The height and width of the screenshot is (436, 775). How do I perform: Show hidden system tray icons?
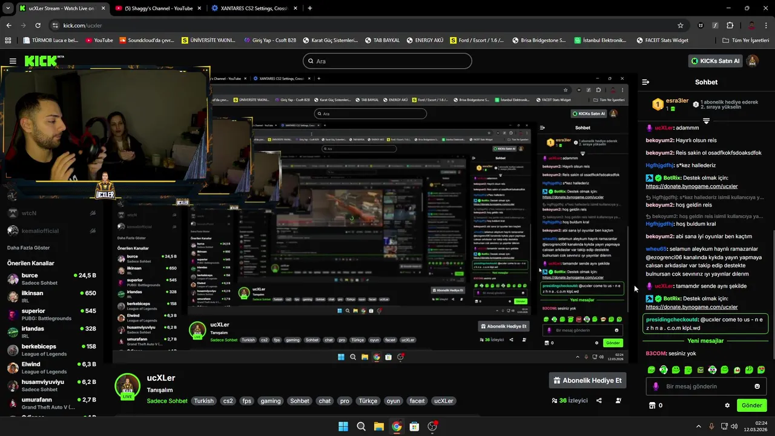coord(698,426)
